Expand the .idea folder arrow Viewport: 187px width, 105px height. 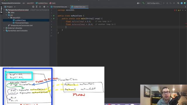pyautogui.click(x=6, y=13)
